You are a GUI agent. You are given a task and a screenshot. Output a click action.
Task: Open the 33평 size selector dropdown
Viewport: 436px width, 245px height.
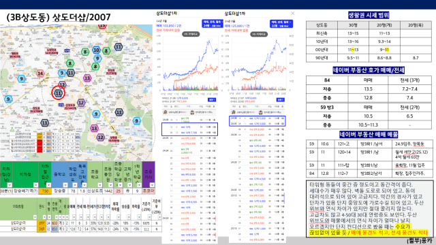point(281,24)
